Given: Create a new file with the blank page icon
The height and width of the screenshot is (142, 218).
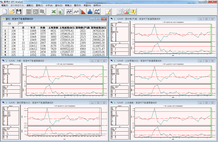Looking at the screenshot, I should [5, 11].
